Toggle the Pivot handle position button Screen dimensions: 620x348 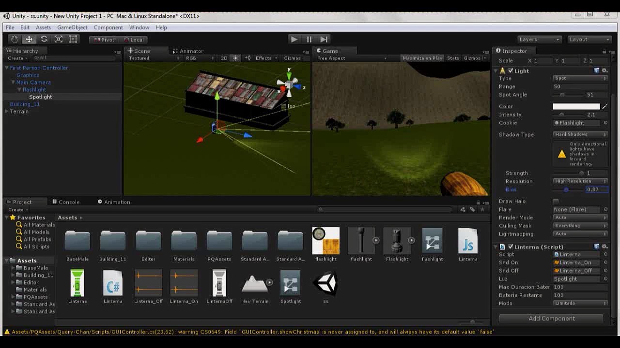pos(104,40)
